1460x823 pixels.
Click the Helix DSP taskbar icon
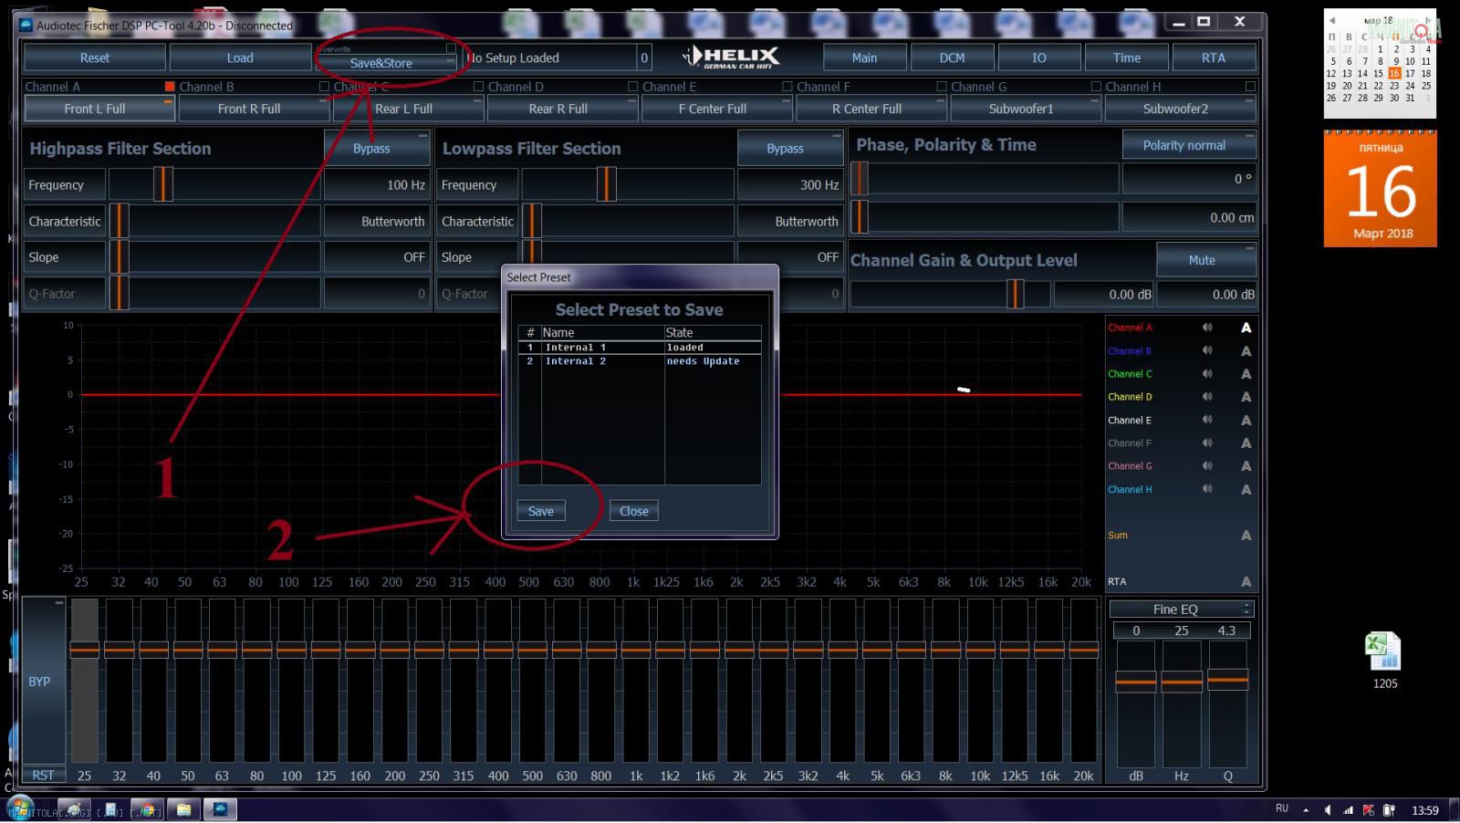tap(220, 809)
